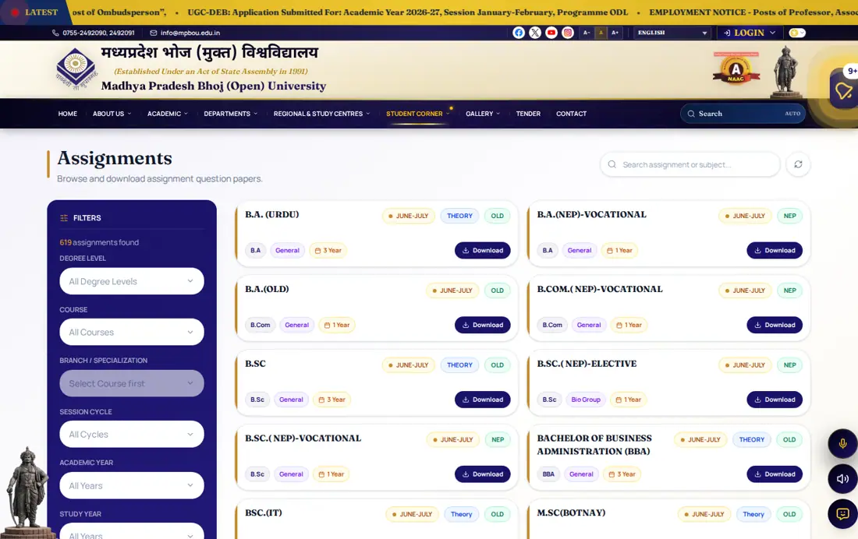Viewport: 858px width, 539px height.
Task: Open the All Courses dropdown
Action: (132, 332)
